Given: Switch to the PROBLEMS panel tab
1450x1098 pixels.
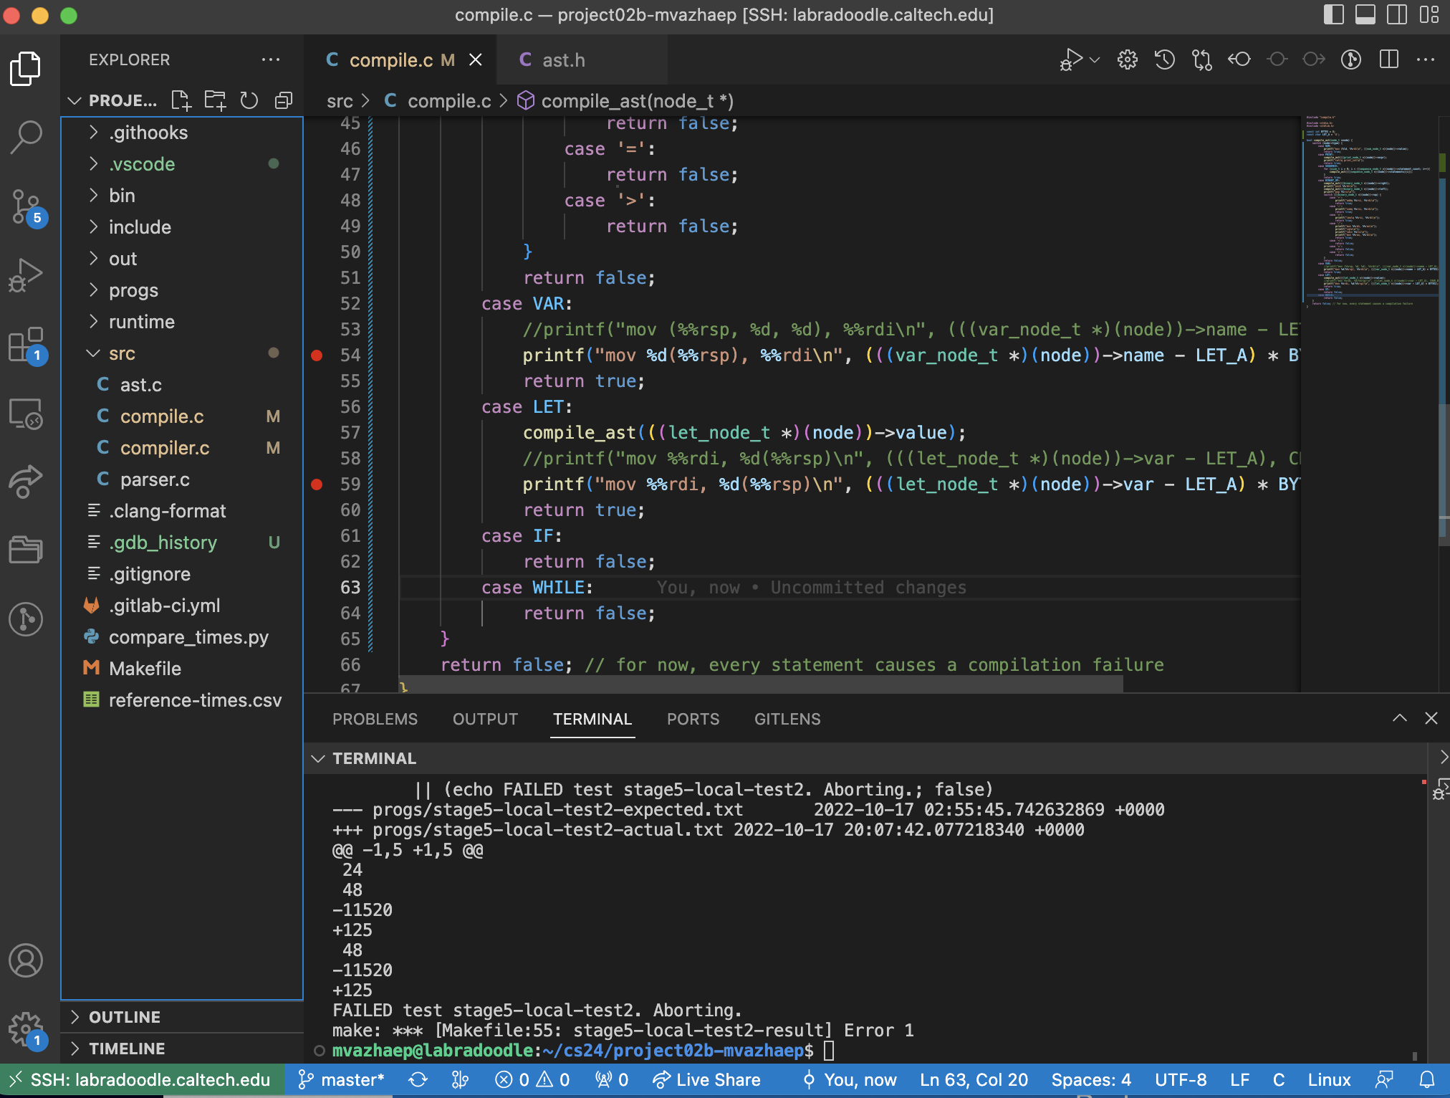Looking at the screenshot, I should pos(375,719).
